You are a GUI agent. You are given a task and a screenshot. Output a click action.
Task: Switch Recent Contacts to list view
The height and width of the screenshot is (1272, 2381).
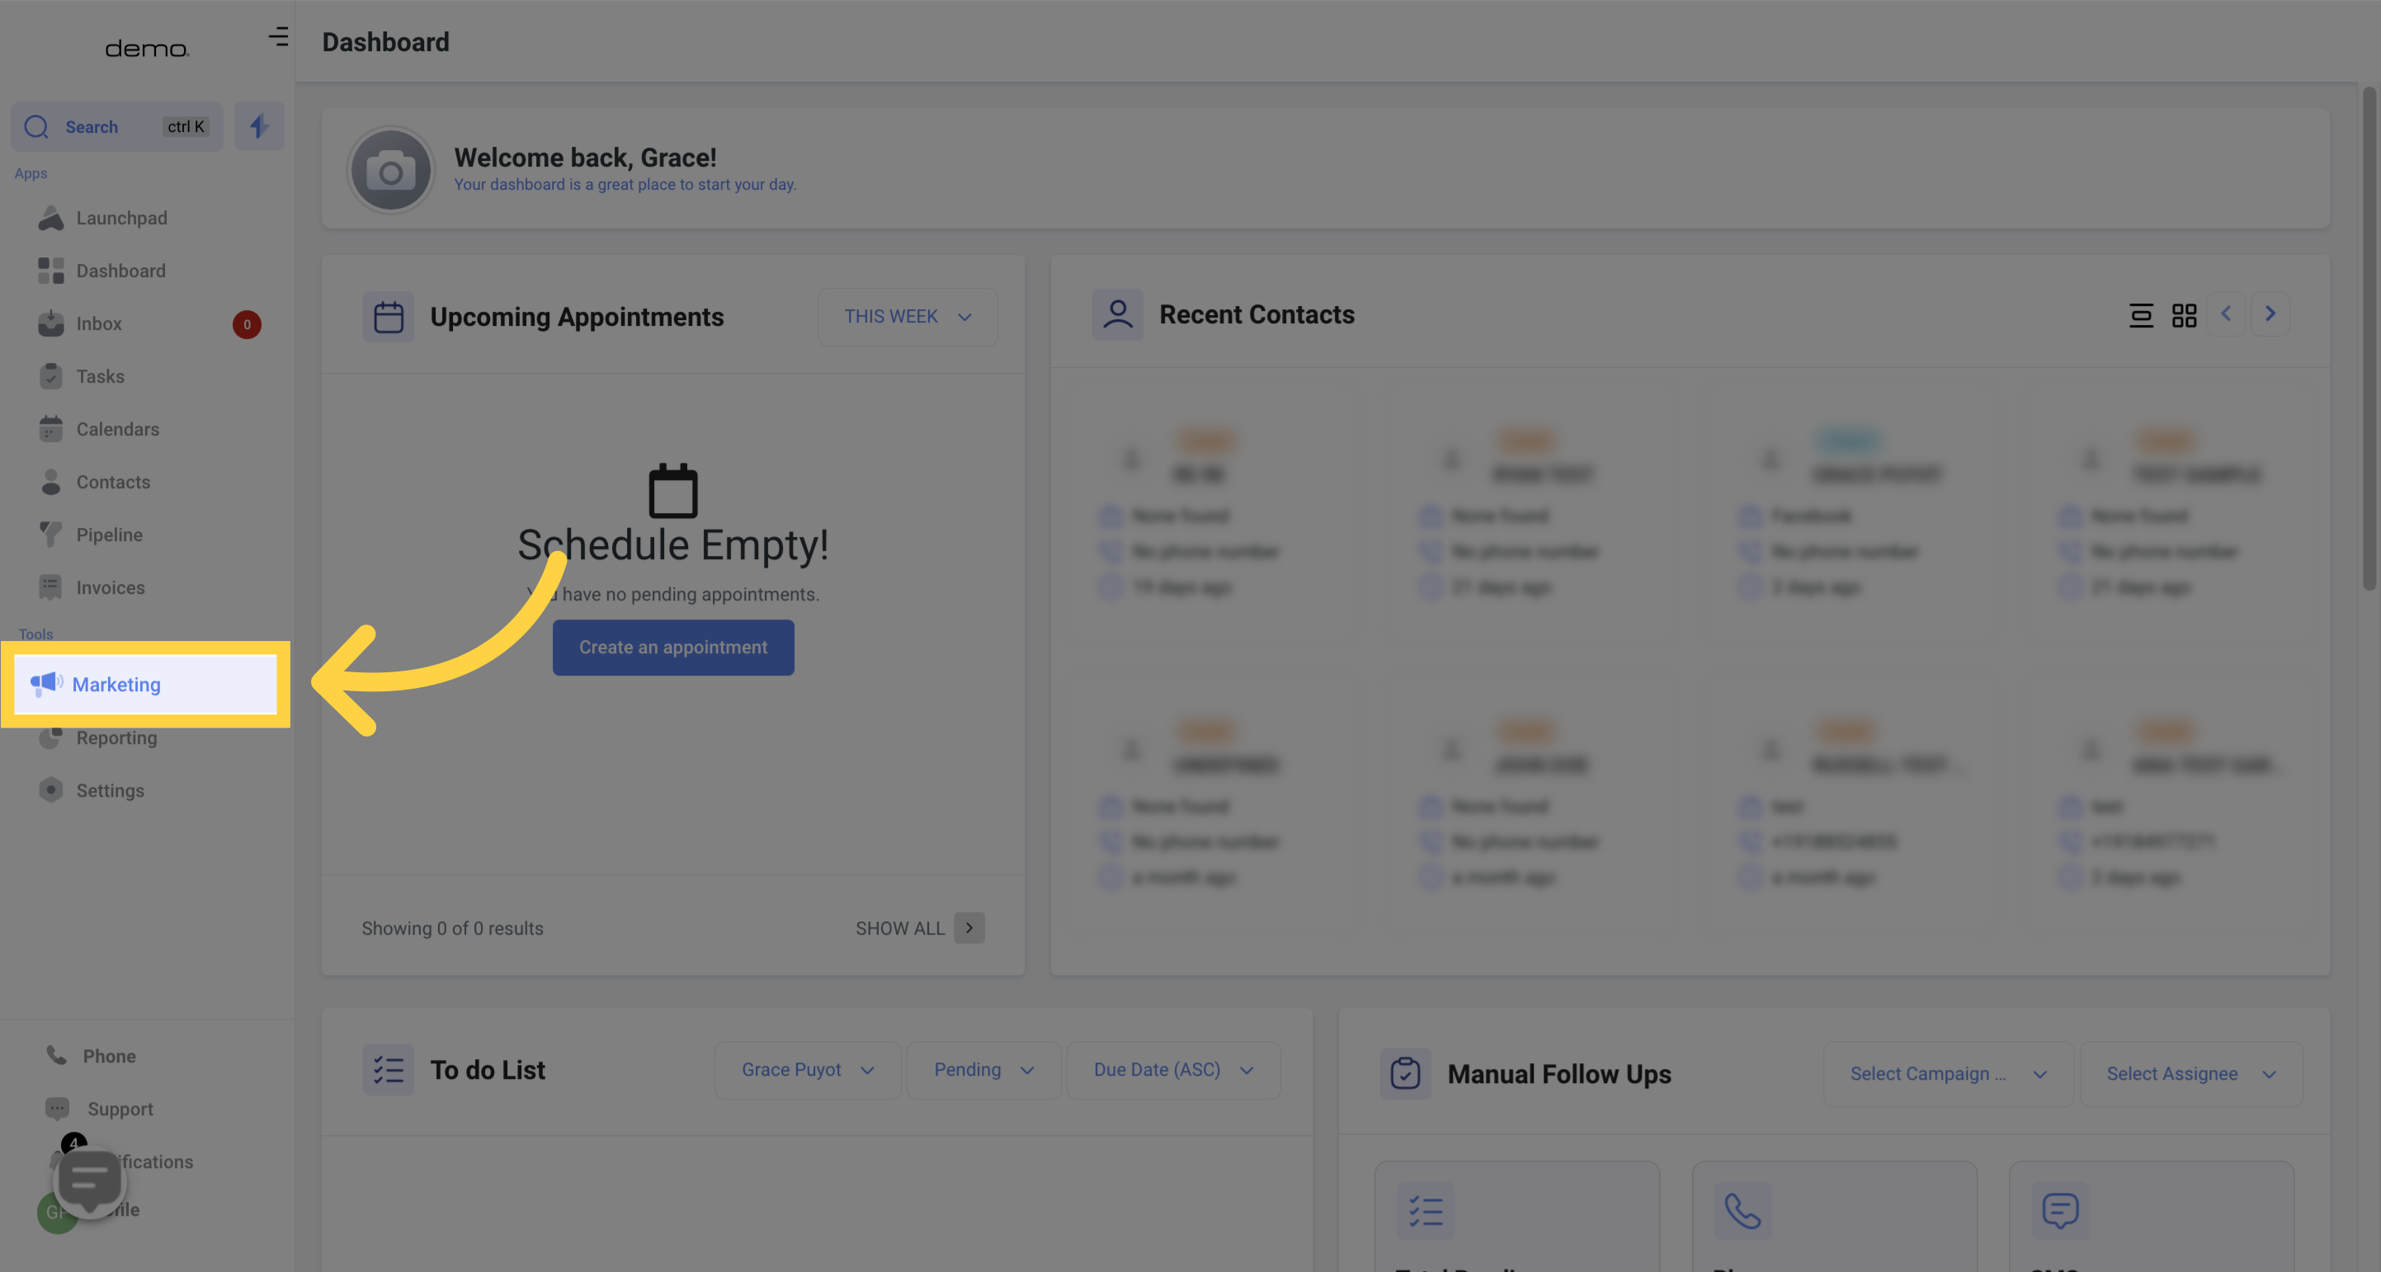[2142, 314]
